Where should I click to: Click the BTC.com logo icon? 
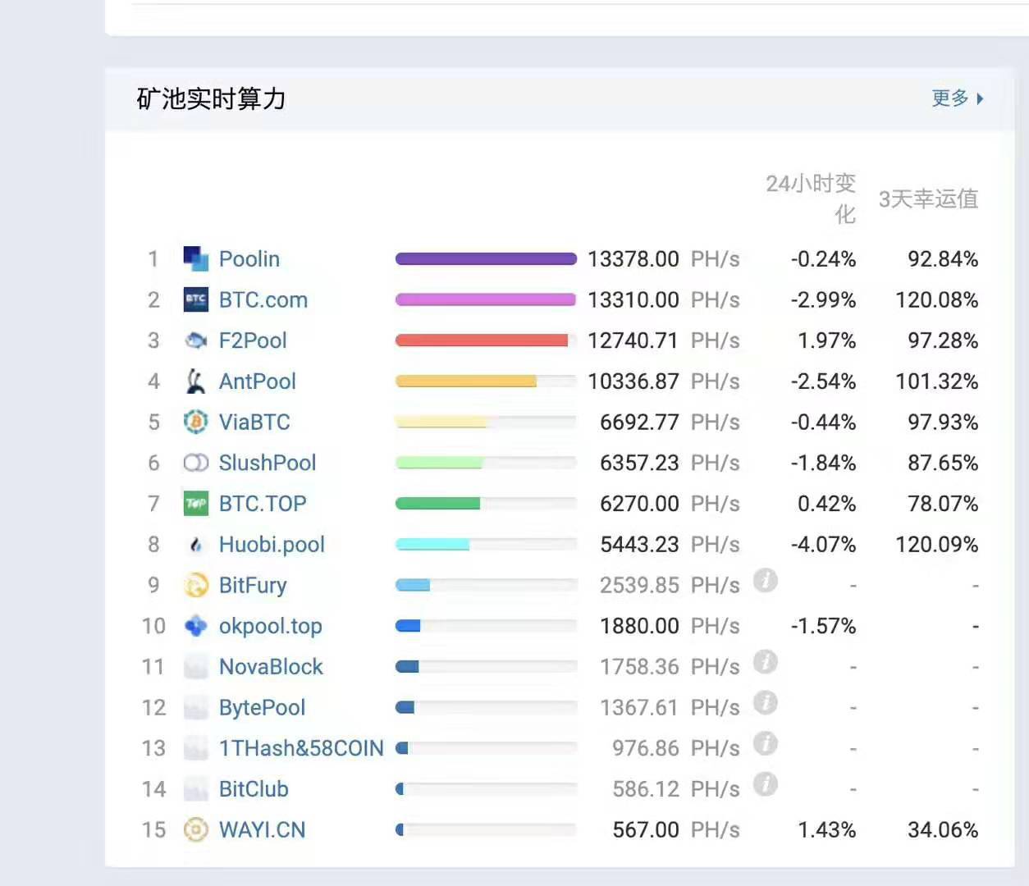point(195,299)
